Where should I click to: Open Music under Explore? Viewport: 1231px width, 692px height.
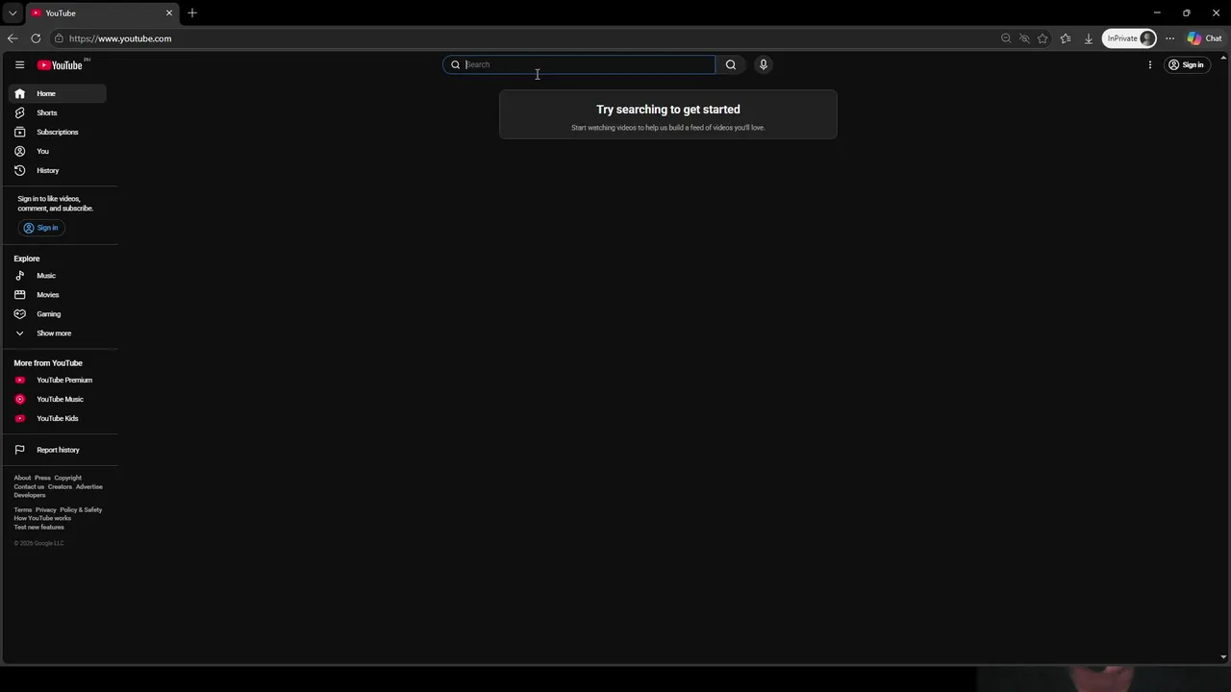pyautogui.click(x=58, y=276)
